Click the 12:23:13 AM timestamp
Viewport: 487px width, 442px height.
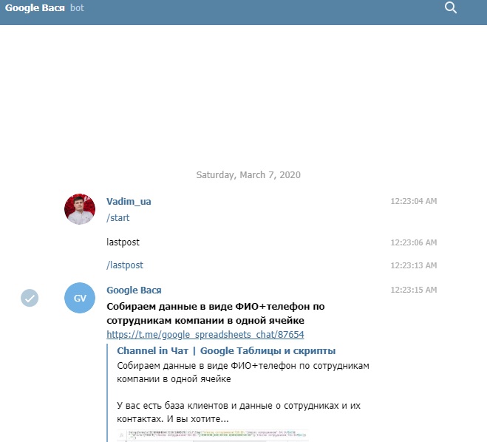tap(414, 265)
